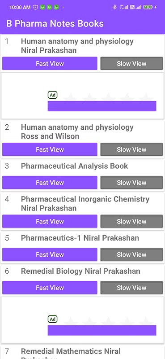Open Fast View for Pharmaceutical Inorganic Chemistry
This screenshot has height=359, width=165.
[50, 221]
